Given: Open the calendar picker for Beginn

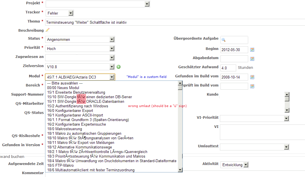Looking at the screenshot, I should coord(252,50).
